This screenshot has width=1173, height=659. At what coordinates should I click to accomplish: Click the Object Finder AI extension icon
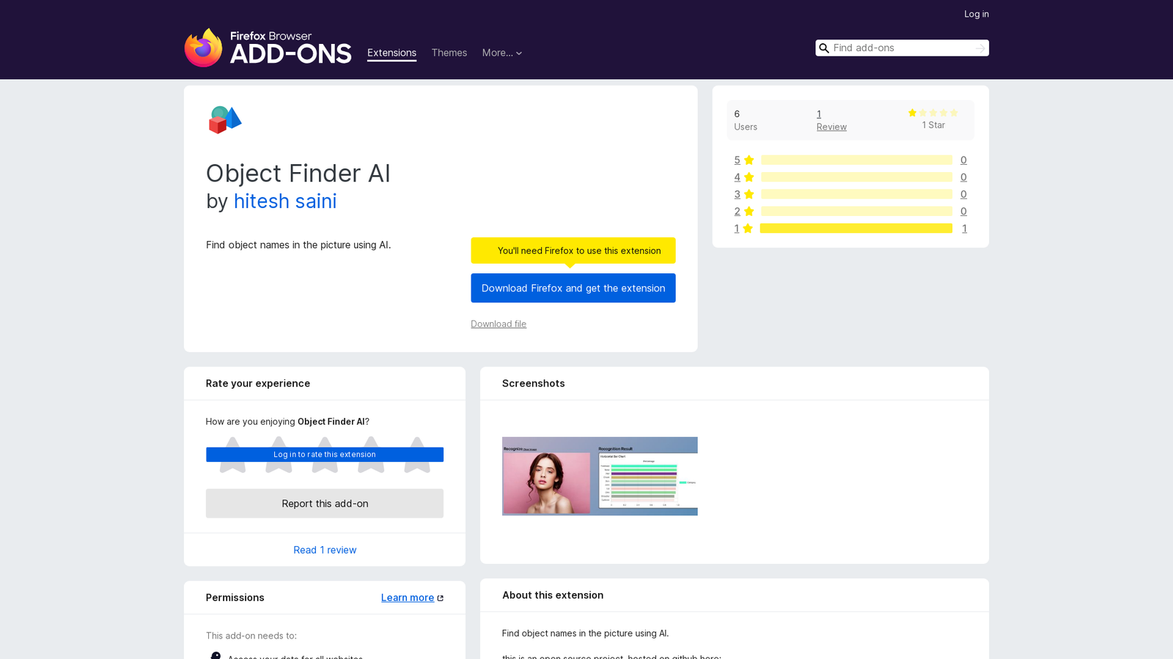click(x=225, y=120)
